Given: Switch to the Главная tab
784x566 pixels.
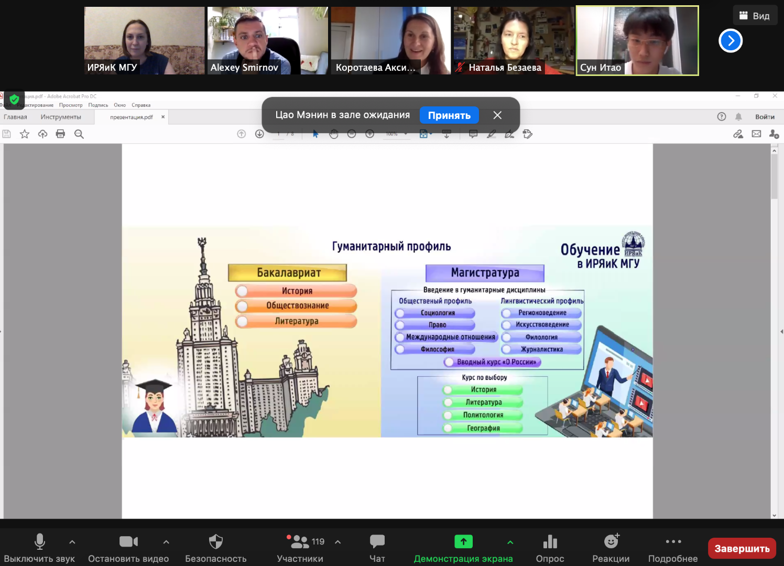Looking at the screenshot, I should coord(15,117).
